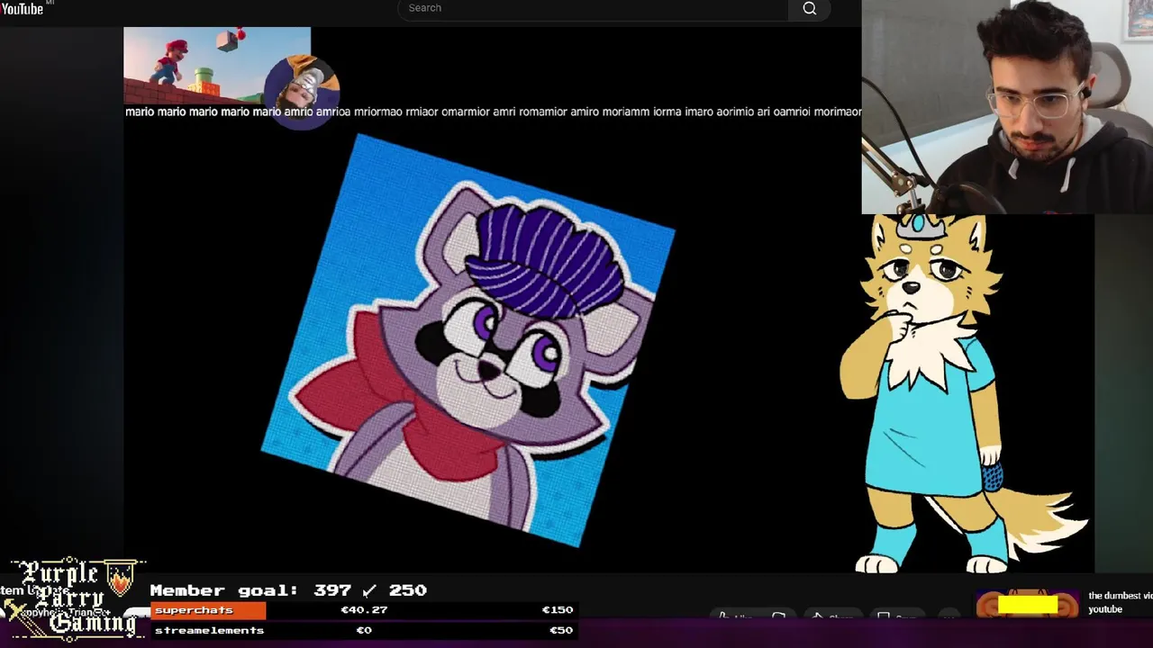The width and height of the screenshot is (1153, 648).
Task: Click the streamelements label
Action: pyautogui.click(x=209, y=630)
